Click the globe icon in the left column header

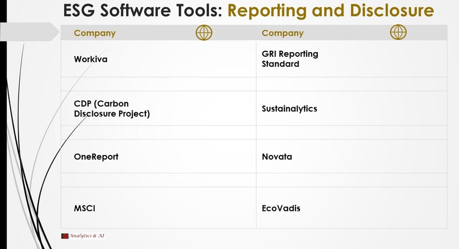click(204, 33)
